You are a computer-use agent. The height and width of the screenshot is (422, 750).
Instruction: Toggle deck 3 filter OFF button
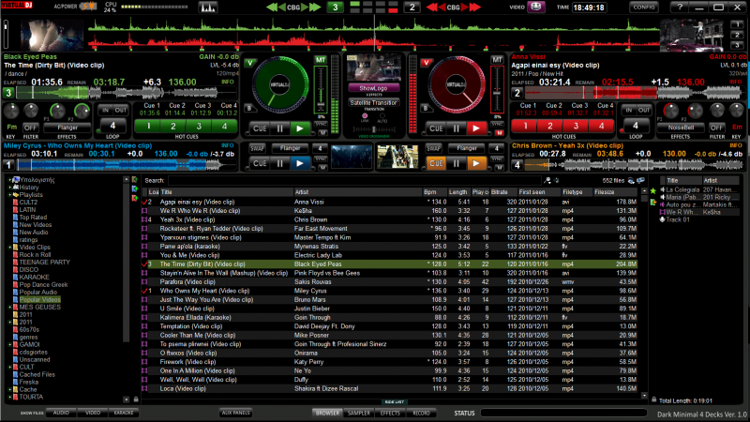30,128
